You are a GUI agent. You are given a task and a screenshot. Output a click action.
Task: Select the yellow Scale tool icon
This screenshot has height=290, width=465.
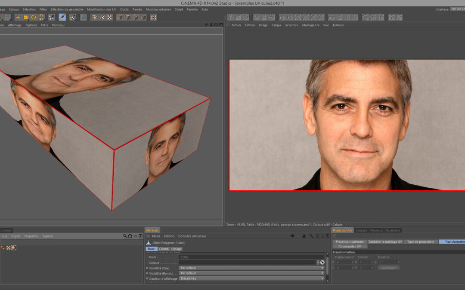(25, 17)
